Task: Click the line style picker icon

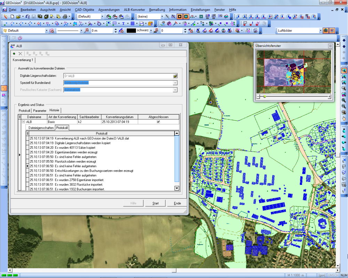Action: [87, 31]
